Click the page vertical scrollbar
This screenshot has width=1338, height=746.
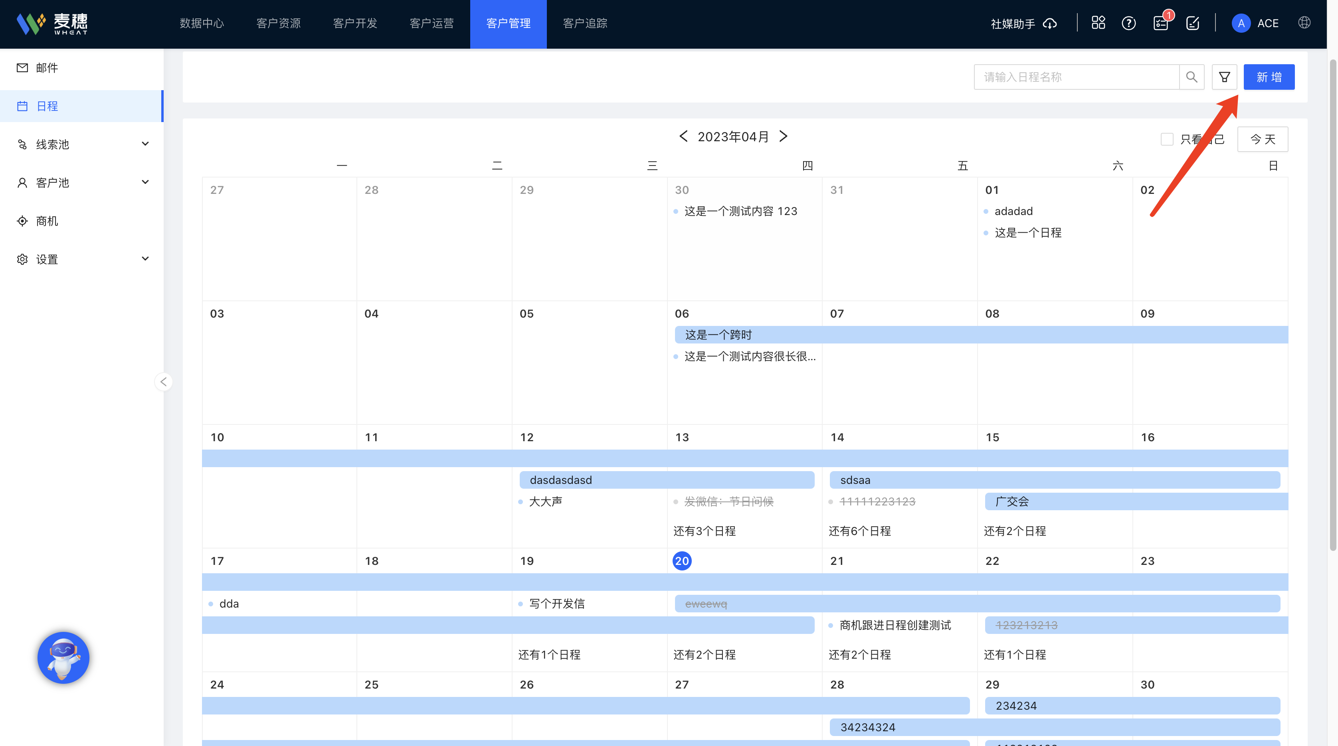[x=1332, y=305]
